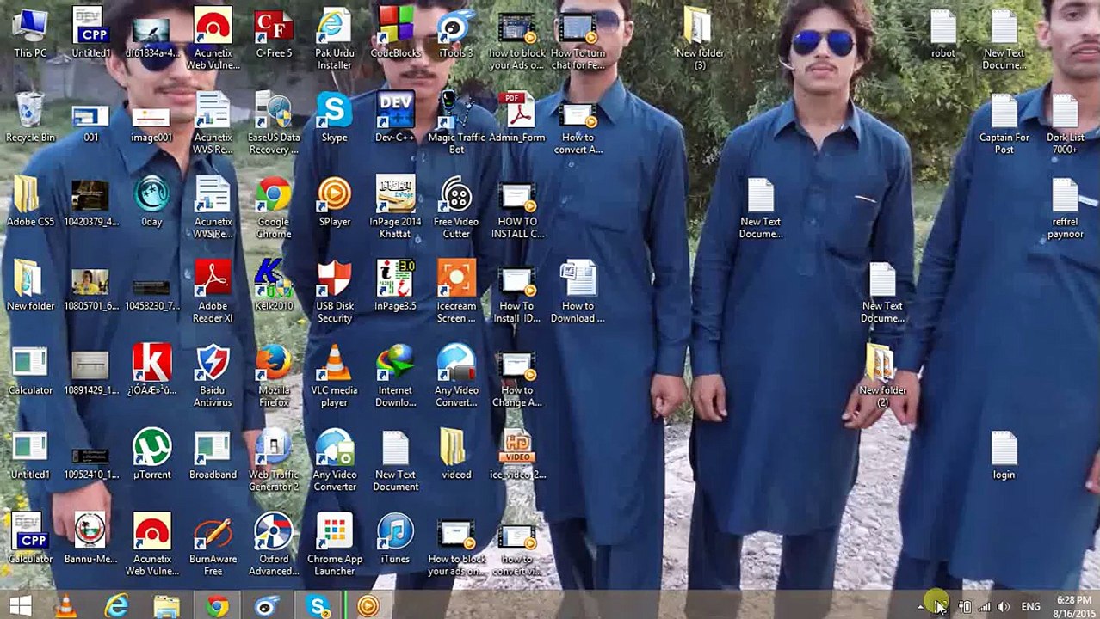Open USB Disk Security shortcut

coord(335,293)
